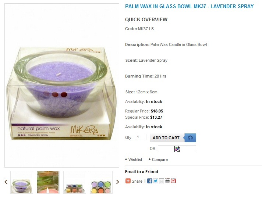262x197 pixels.
Task: Open Email to a Friend link
Action: pyautogui.click(x=142, y=172)
